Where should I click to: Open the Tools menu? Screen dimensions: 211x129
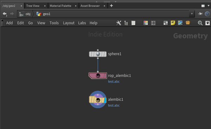(54, 23)
